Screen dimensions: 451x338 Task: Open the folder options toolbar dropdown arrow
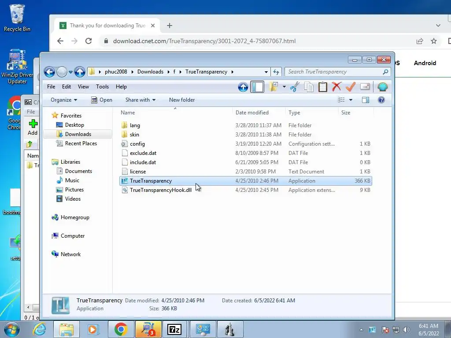[284, 87]
